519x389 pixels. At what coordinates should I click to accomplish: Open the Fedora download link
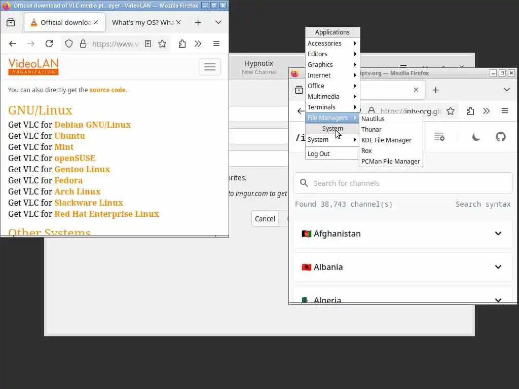pyautogui.click(x=68, y=180)
